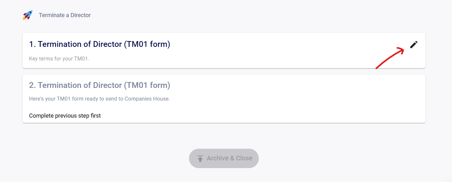452x182 pixels.
Task: Select the "Terminate a Director" page title
Action: pyautogui.click(x=65, y=15)
